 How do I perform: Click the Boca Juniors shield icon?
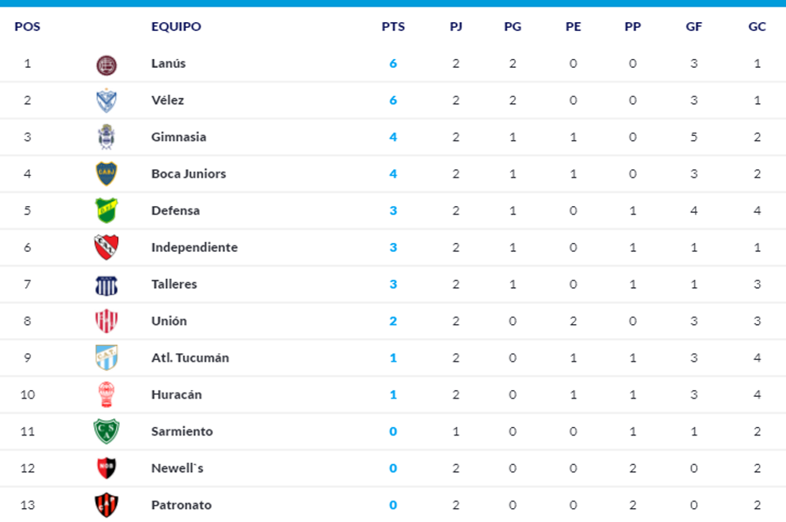pos(106,174)
